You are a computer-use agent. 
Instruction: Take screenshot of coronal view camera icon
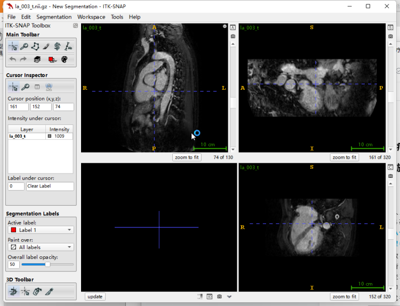tap(390, 176)
